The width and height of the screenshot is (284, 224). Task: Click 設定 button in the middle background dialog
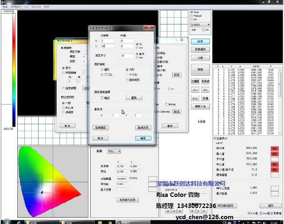[177, 75]
